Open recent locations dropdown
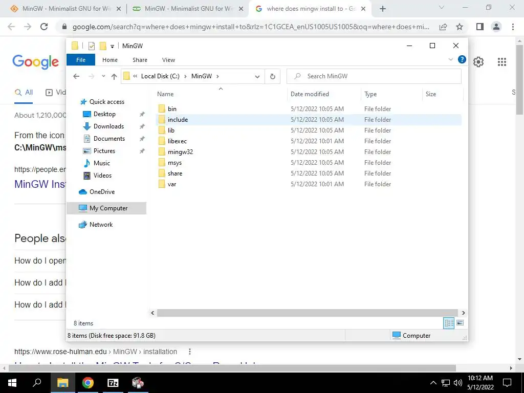Viewport: 524px width, 393px height. tap(103, 76)
